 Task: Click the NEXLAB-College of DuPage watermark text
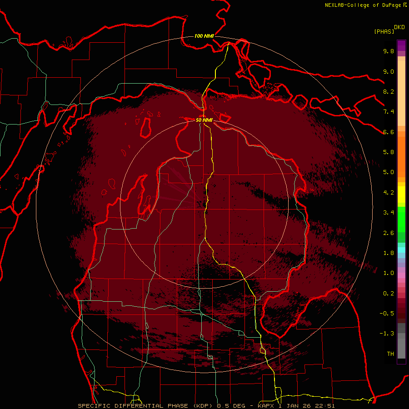(364, 5)
